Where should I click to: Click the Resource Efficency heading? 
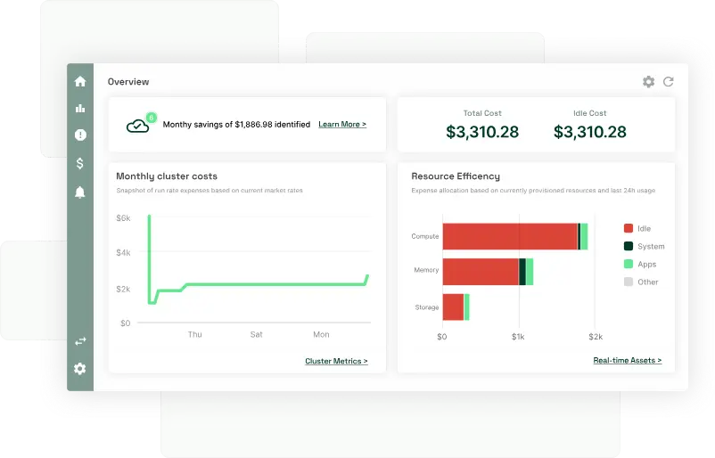pyautogui.click(x=456, y=176)
